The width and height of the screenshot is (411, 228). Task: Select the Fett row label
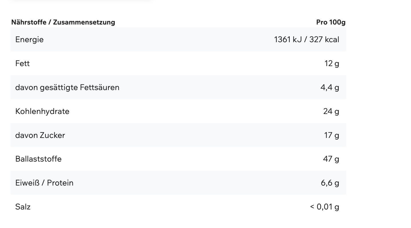tap(23, 64)
